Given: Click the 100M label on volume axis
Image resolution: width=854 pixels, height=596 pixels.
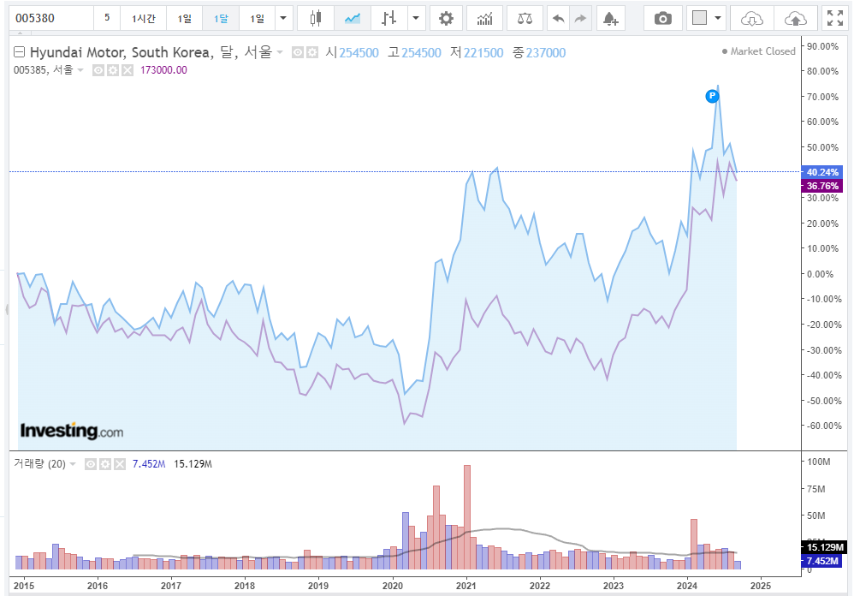Looking at the screenshot, I should click(819, 462).
